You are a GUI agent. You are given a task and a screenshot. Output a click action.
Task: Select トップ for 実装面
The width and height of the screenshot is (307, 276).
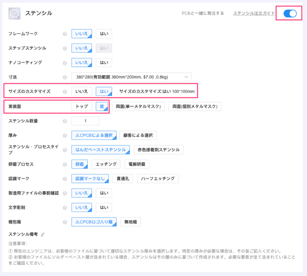tap(81, 106)
